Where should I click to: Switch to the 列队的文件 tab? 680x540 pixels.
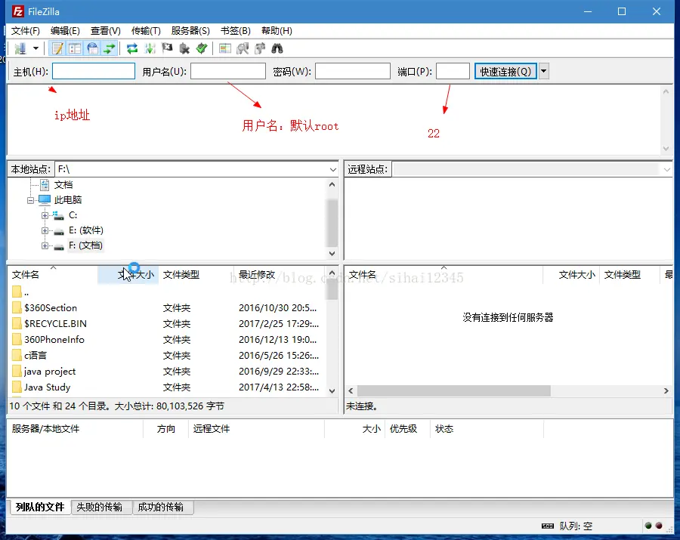pos(40,507)
